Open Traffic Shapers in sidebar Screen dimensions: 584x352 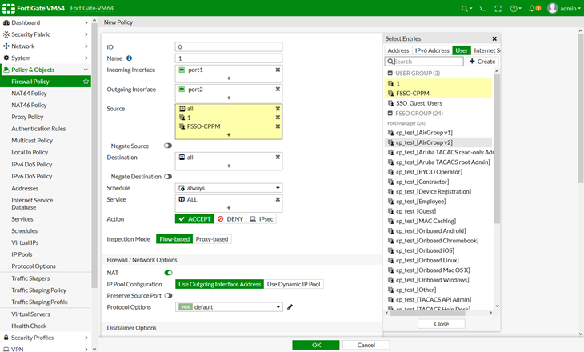pyautogui.click(x=30, y=278)
